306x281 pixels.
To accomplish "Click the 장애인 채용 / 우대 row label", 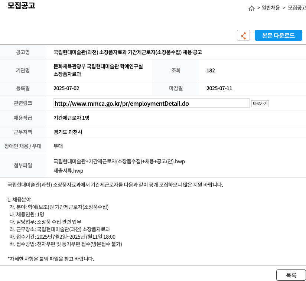I will [23, 146].
